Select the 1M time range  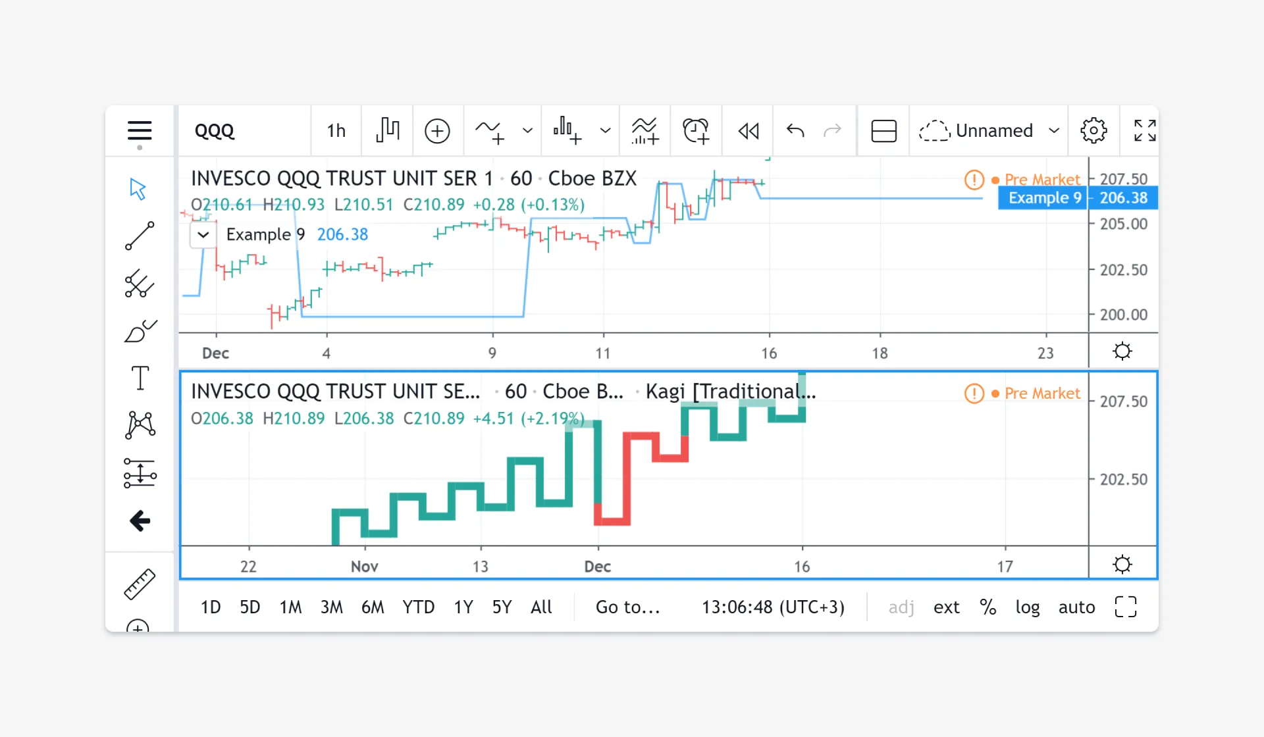(x=290, y=607)
